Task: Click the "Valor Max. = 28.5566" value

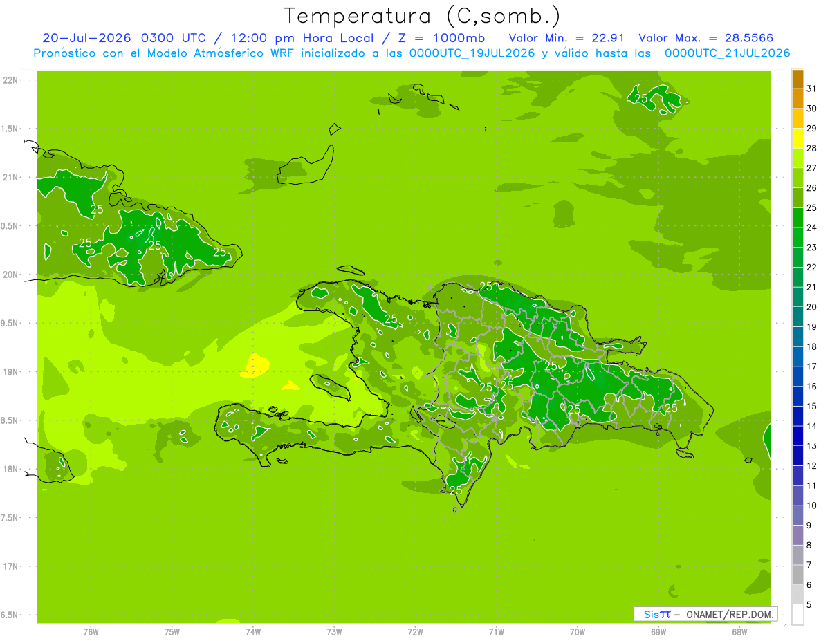Action: point(706,39)
